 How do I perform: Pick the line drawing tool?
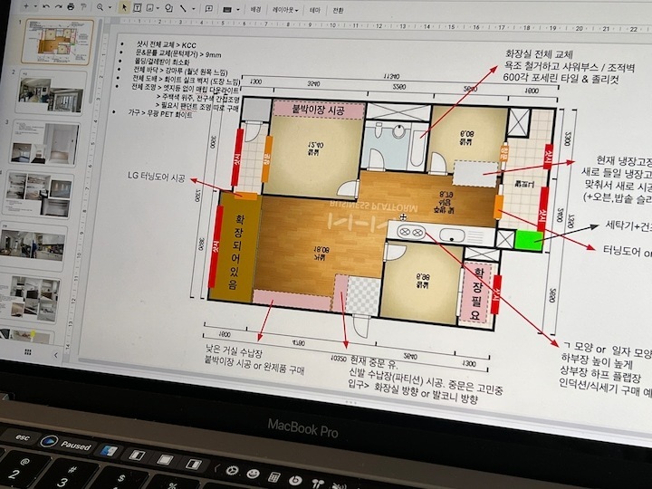(183, 9)
